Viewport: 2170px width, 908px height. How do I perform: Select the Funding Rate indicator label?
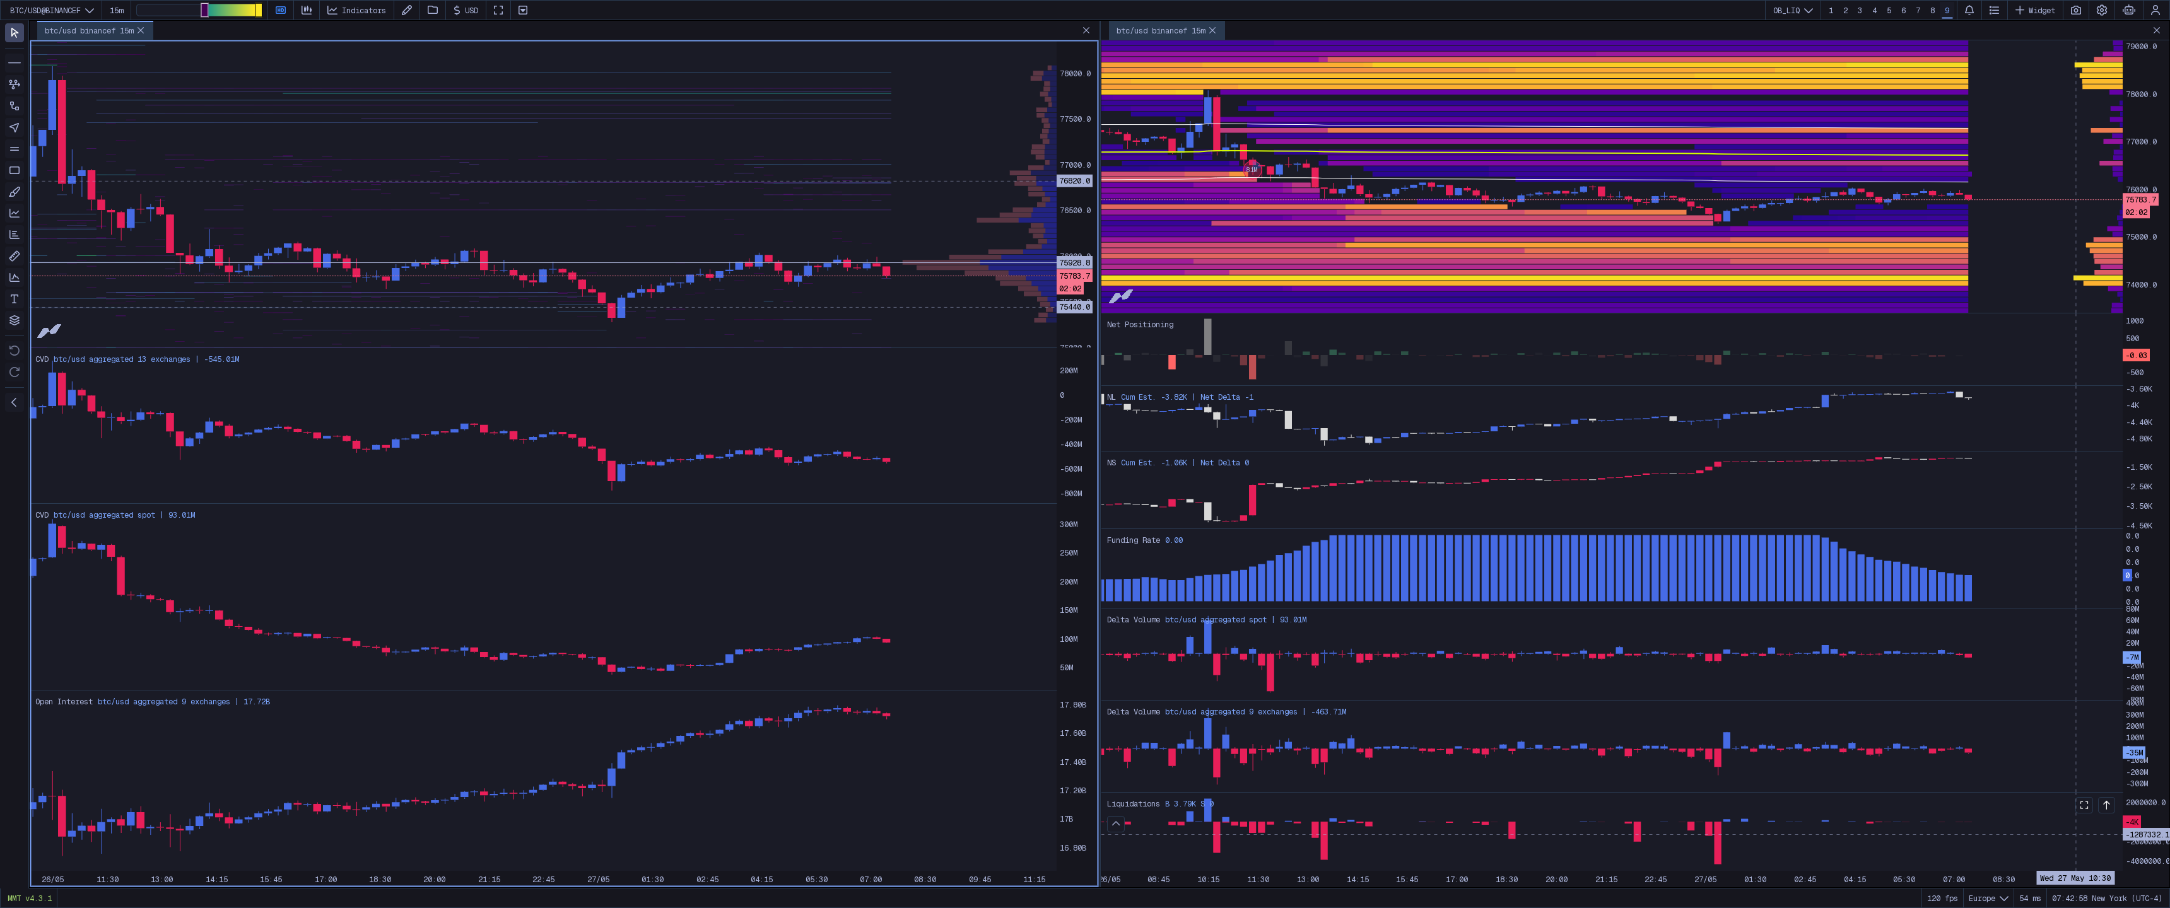click(1145, 541)
